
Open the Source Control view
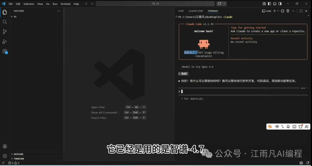tap(5, 32)
